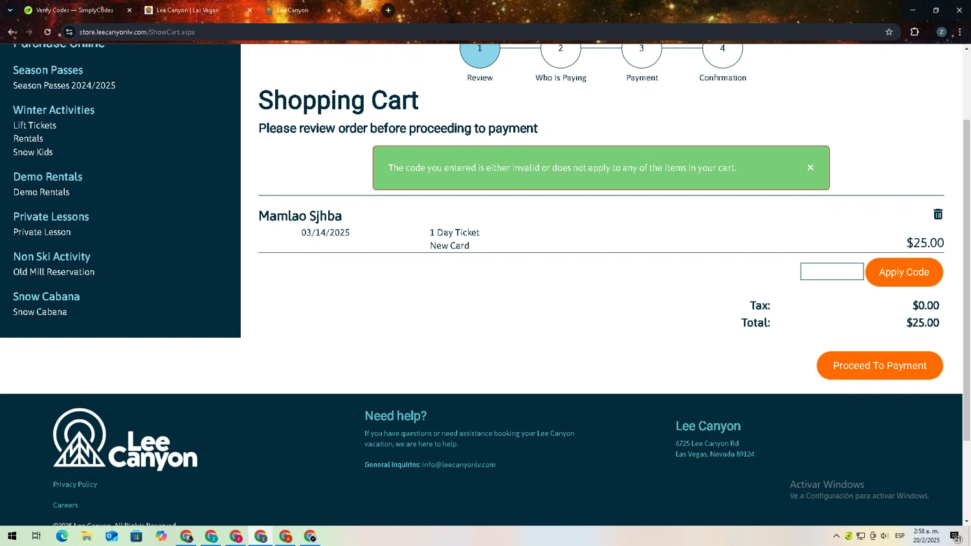This screenshot has height=546, width=971.
Task: Switch to Lee Canyon | Las Vegas tab
Action: [188, 10]
